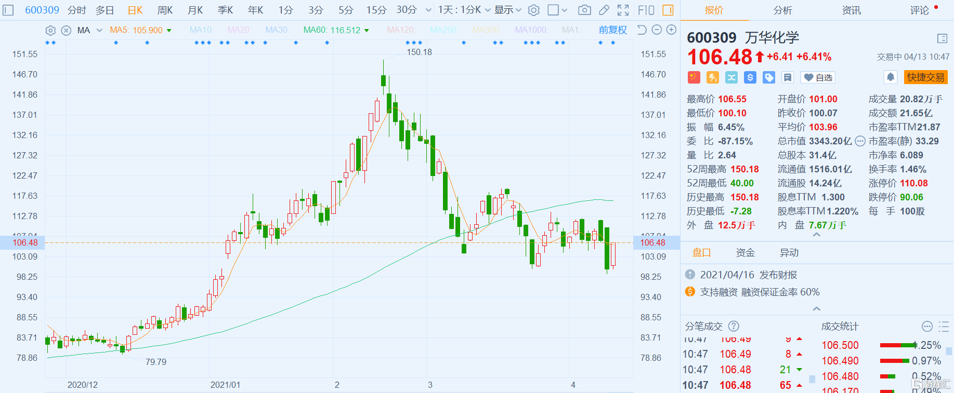Zoom out the chart with minus icon
The height and width of the screenshot is (393, 954).
tap(657, 30)
